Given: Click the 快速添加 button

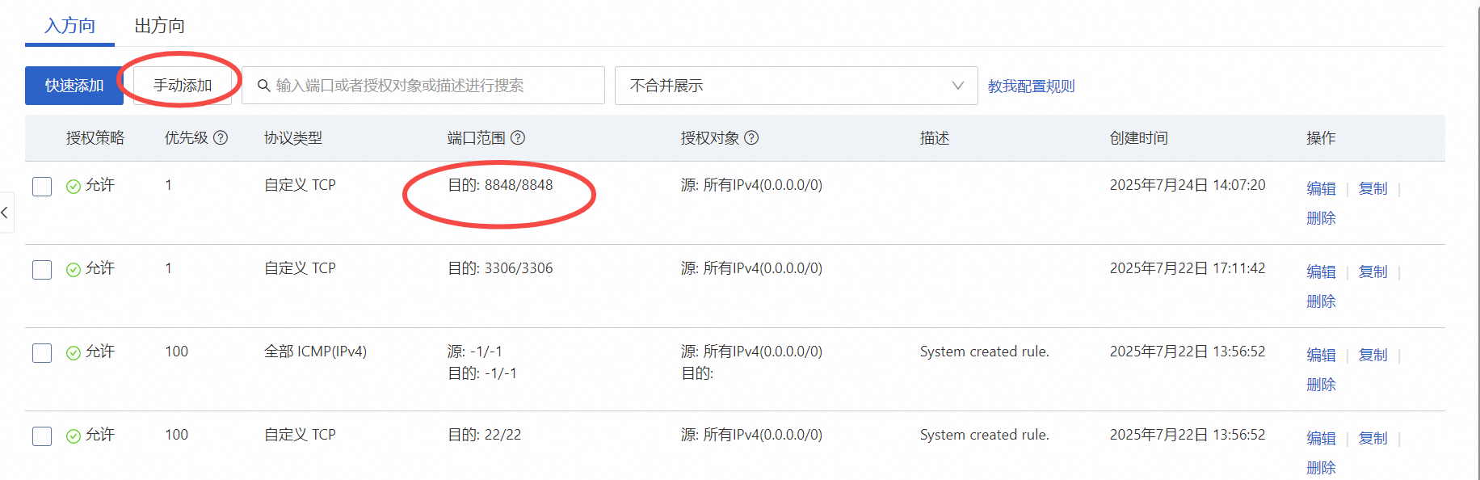Looking at the screenshot, I should click(74, 86).
